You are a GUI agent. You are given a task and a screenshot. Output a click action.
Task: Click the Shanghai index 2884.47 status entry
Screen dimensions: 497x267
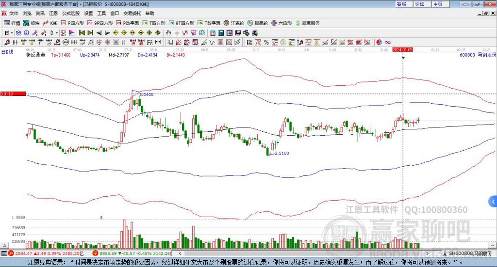(46, 253)
